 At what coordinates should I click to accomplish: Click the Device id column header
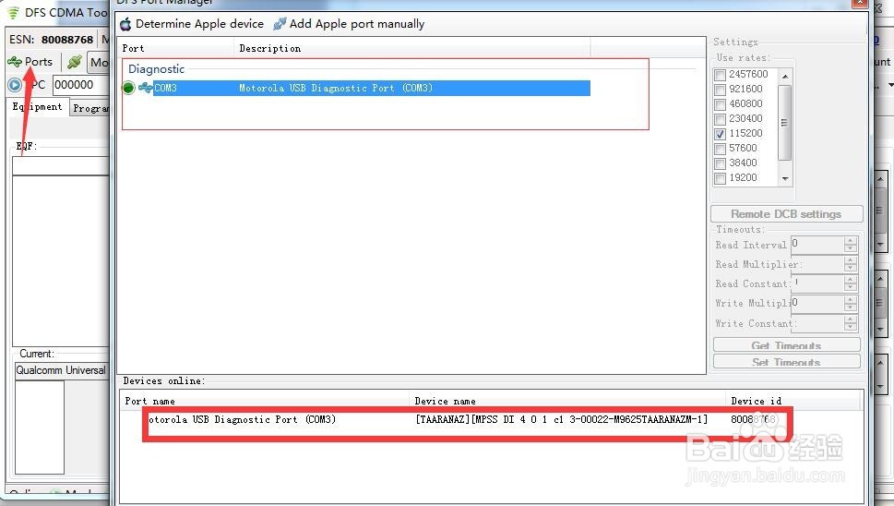(x=793, y=401)
